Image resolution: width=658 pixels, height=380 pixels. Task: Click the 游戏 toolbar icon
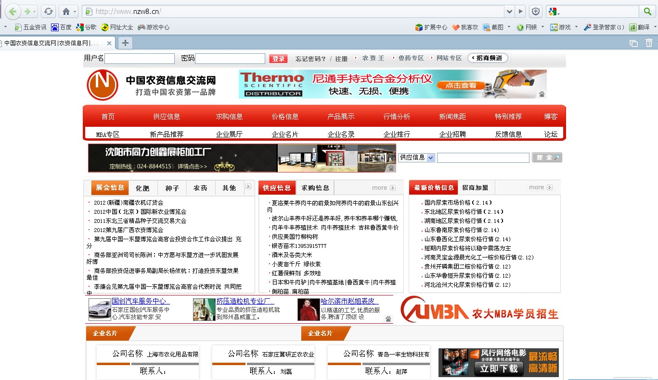561,27
